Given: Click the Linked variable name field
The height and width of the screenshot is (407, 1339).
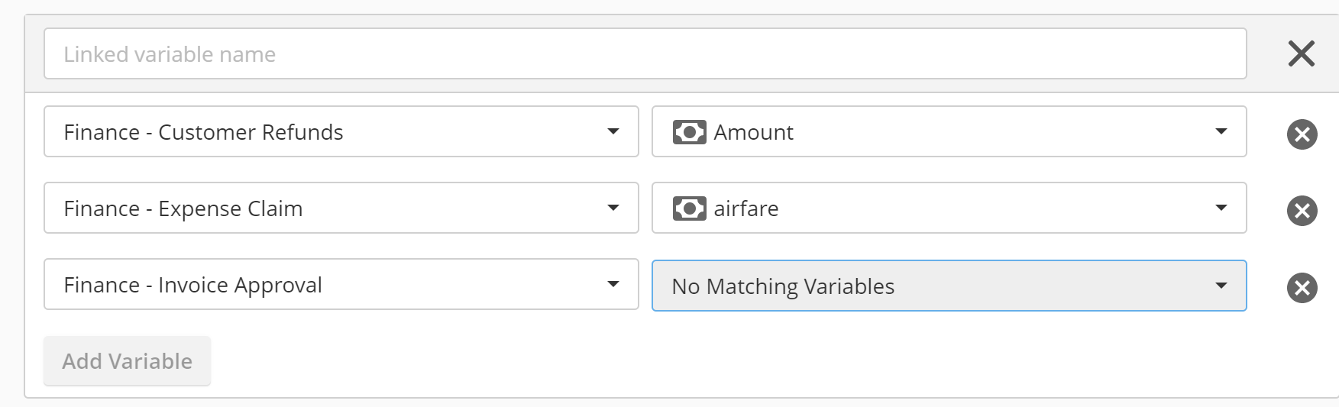Looking at the screenshot, I should click(645, 53).
